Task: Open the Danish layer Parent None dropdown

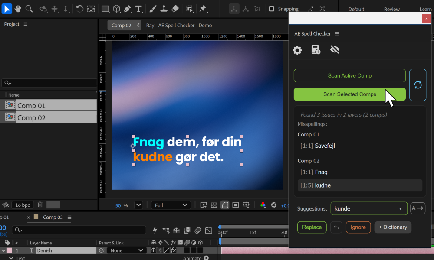Action: coord(126,250)
